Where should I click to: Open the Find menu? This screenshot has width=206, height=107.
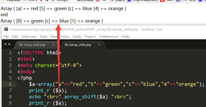[x=43, y=37]
